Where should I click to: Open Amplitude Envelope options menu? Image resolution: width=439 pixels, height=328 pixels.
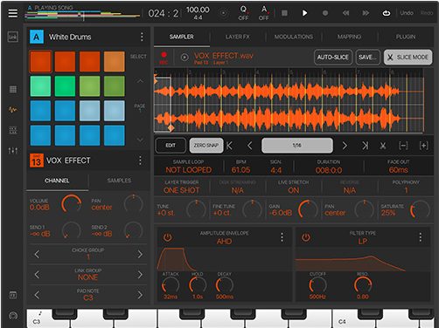coord(282,237)
